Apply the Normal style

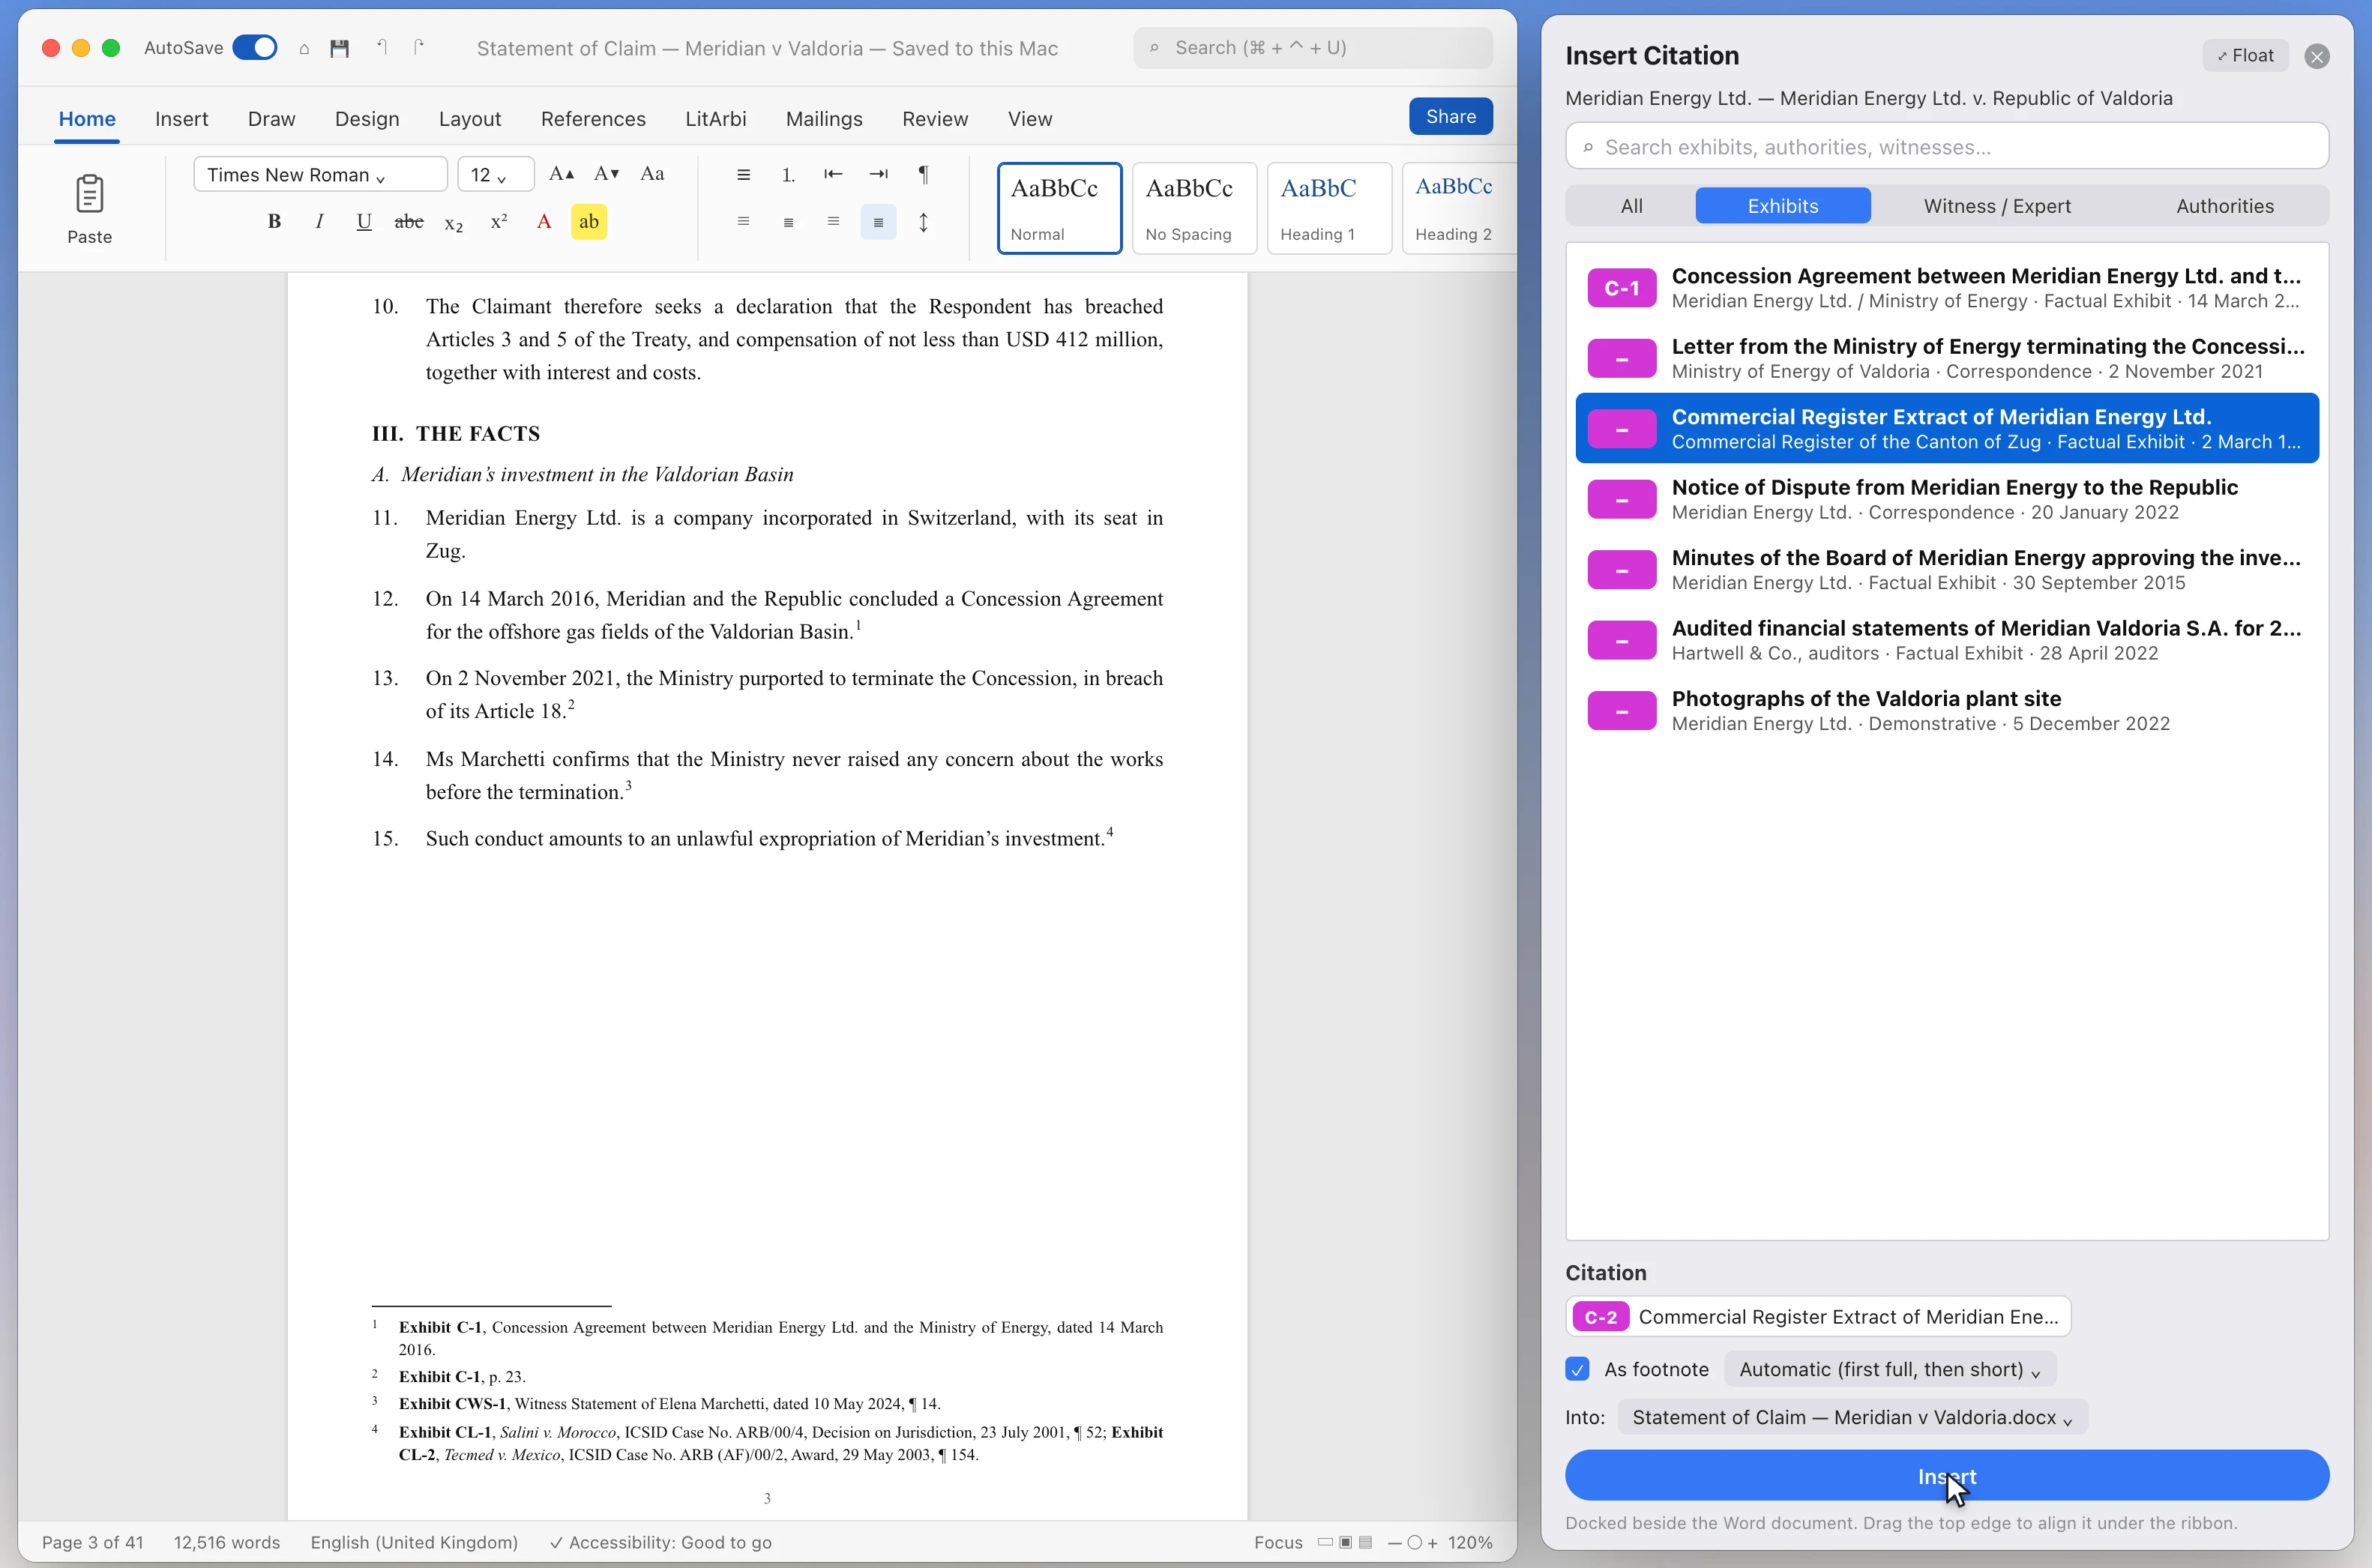click(1059, 208)
